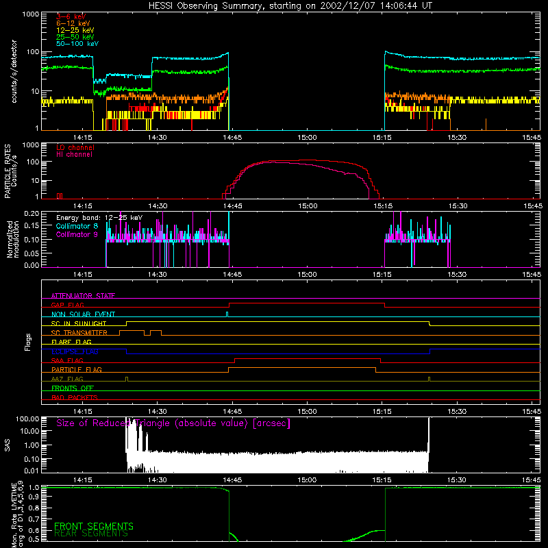Click the FRONTS_OFF flag label
Screen dimensions: 548x548
(73, 388)
